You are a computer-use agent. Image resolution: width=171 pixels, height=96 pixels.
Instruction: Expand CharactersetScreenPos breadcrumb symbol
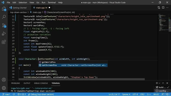pos(59,12)
